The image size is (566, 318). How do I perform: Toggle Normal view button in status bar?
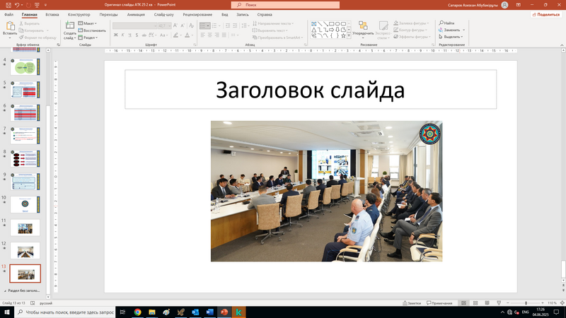pos(463,302)
